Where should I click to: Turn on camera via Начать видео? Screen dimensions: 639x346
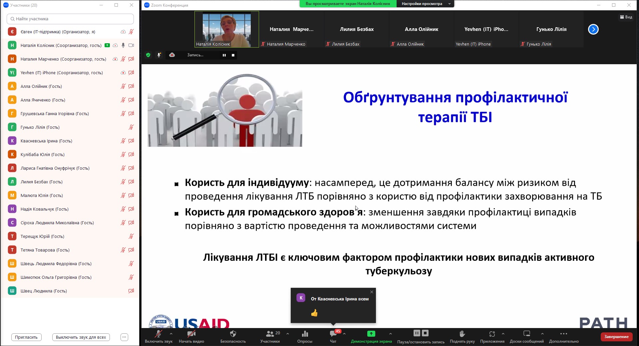191,334
